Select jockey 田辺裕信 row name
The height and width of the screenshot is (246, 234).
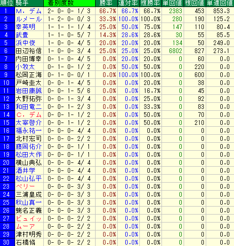pyautogui.click(x=29, y=51)
